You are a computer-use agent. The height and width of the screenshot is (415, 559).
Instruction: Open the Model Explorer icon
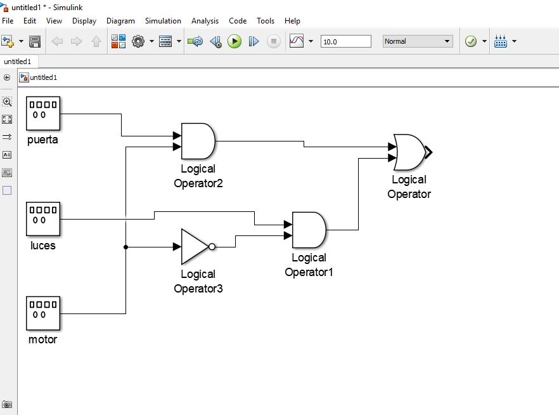[165, 41]
